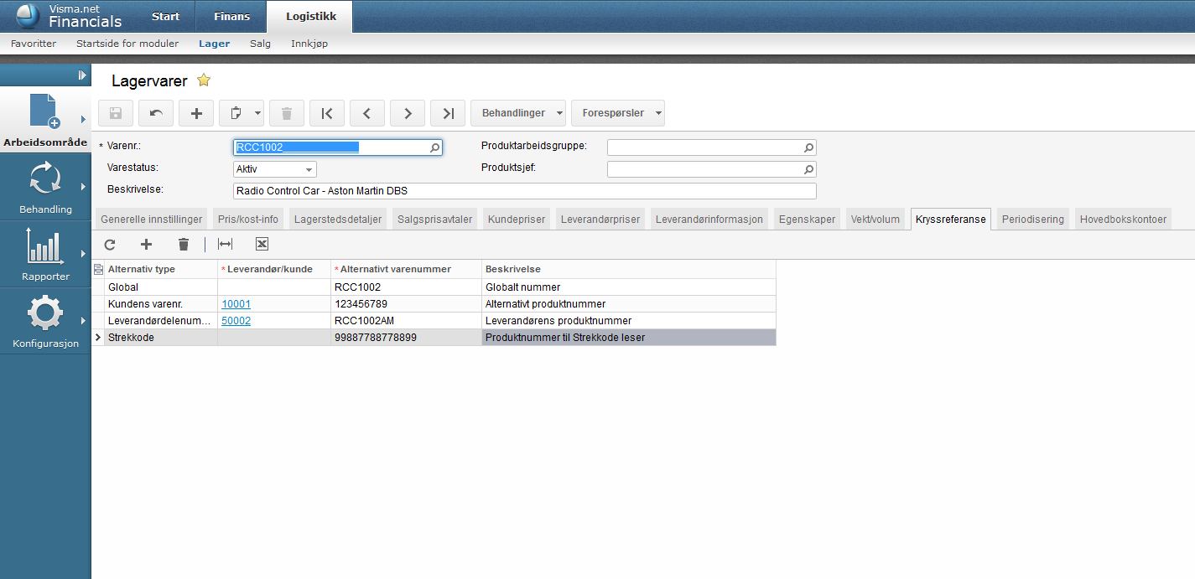Export grid to Excel icon
The width and height of the screenshot is (1195, 579).
point(262,244)
